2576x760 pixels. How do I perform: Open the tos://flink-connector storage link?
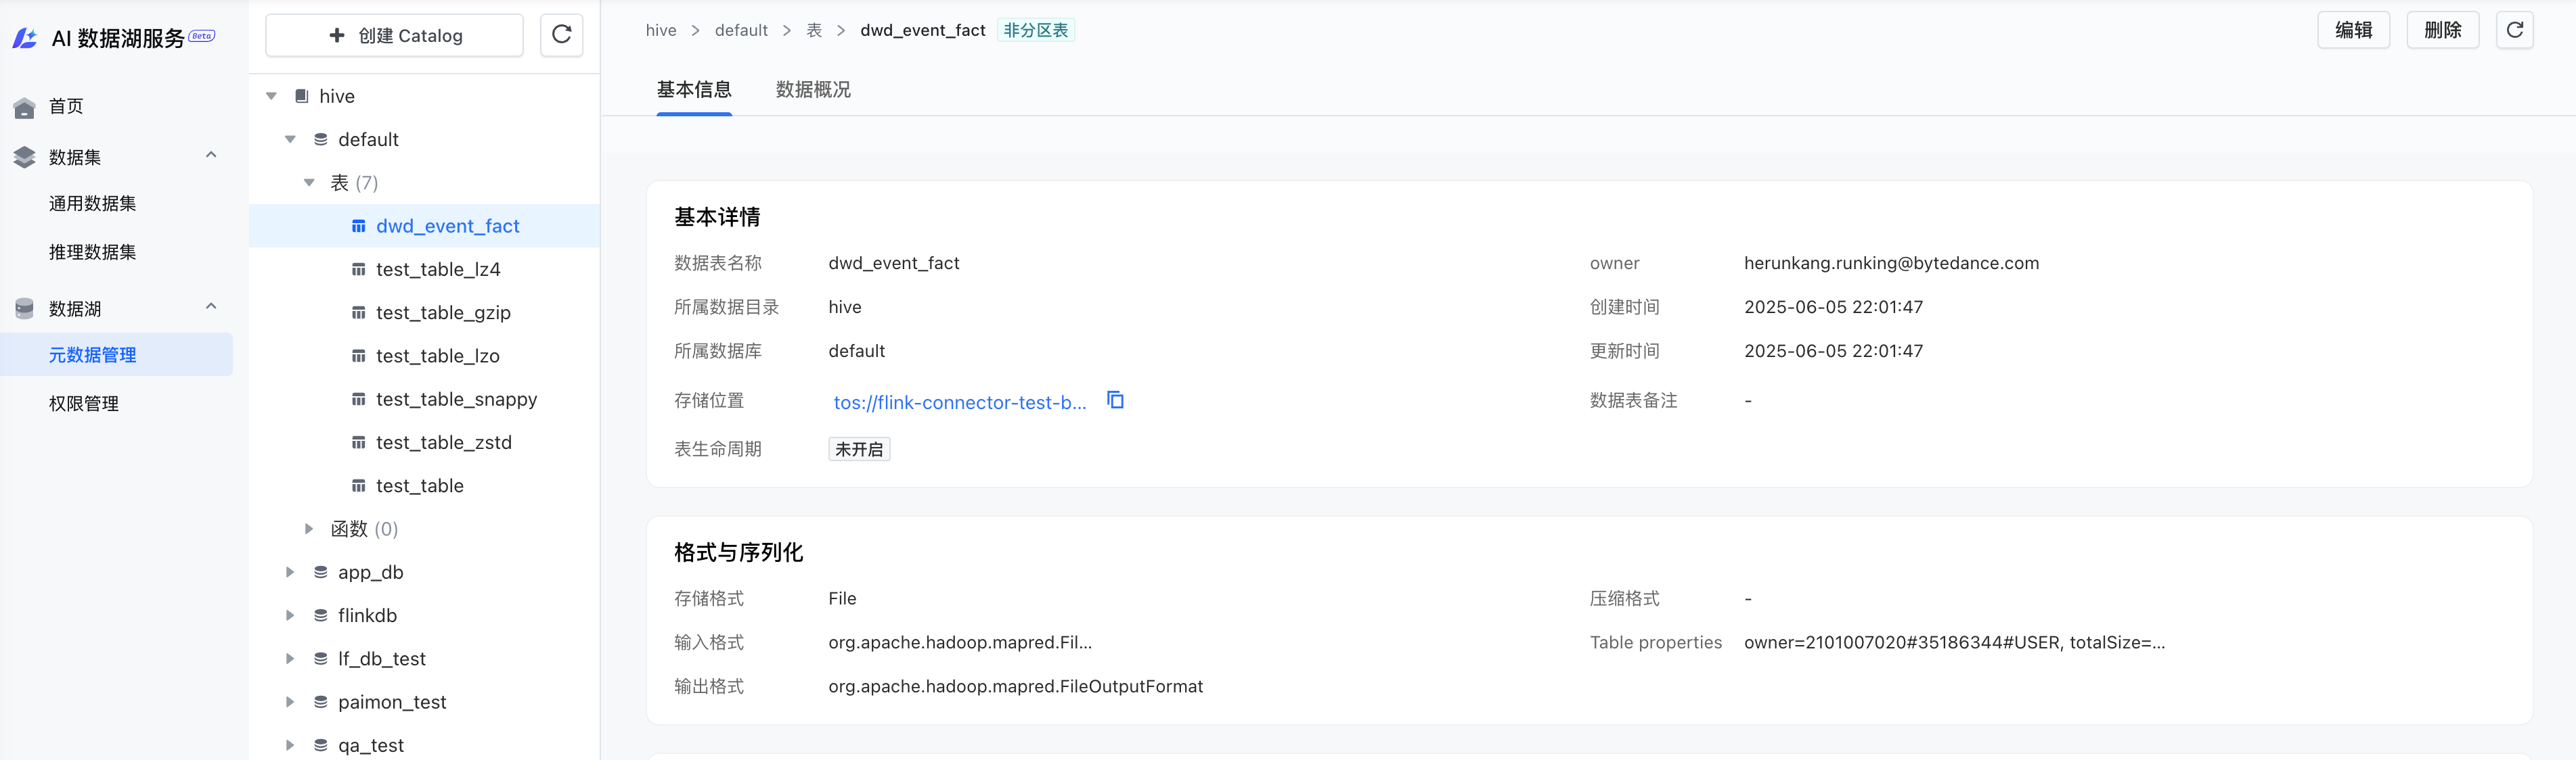[959, 402]
